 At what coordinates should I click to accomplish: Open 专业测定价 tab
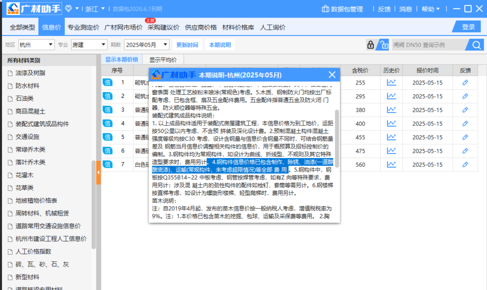[83, 27]
